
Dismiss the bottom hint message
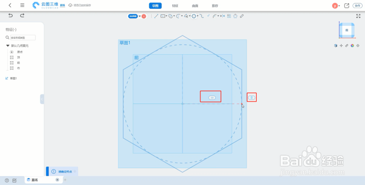pyautogui.click(x=75, y=171)
